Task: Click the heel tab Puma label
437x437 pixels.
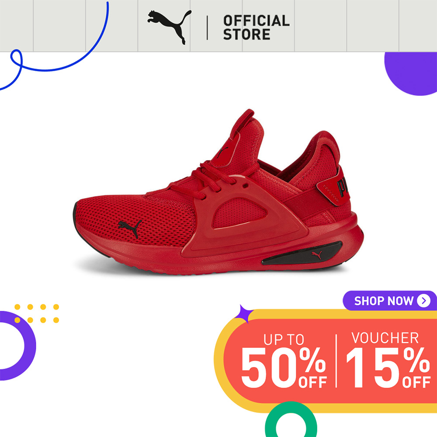Action: [334, 186]
